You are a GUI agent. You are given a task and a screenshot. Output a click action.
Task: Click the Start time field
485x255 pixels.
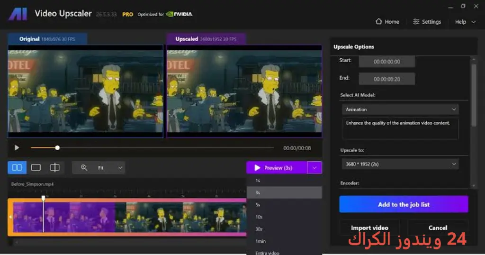(x=386, y=61)
